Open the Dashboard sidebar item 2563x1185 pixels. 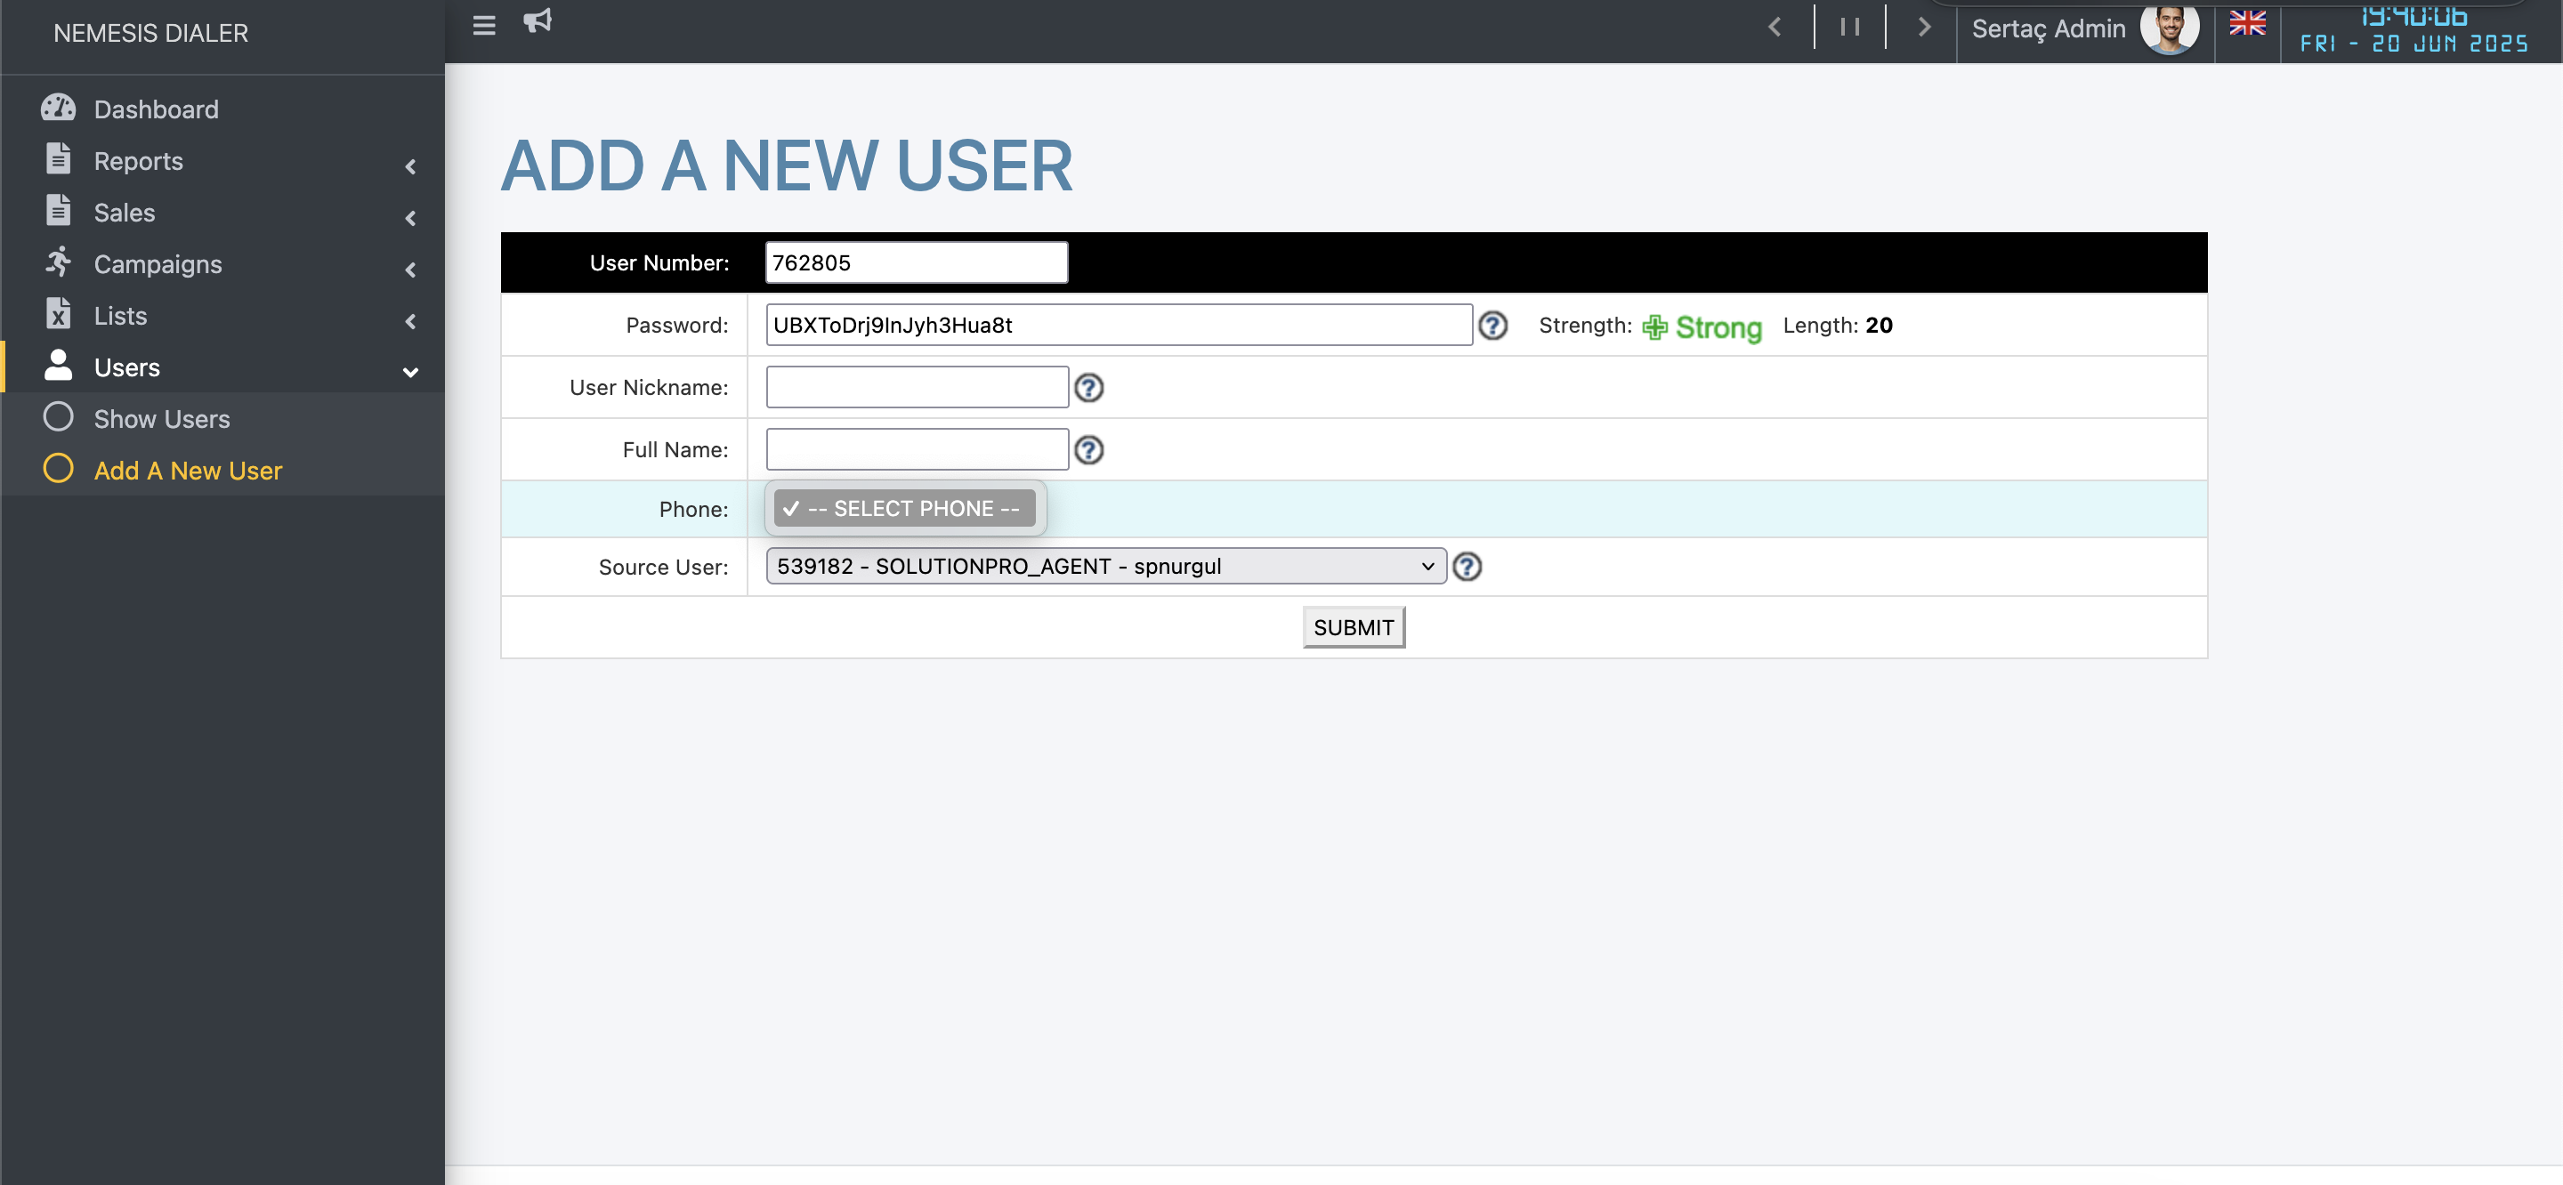click(157, 109)
